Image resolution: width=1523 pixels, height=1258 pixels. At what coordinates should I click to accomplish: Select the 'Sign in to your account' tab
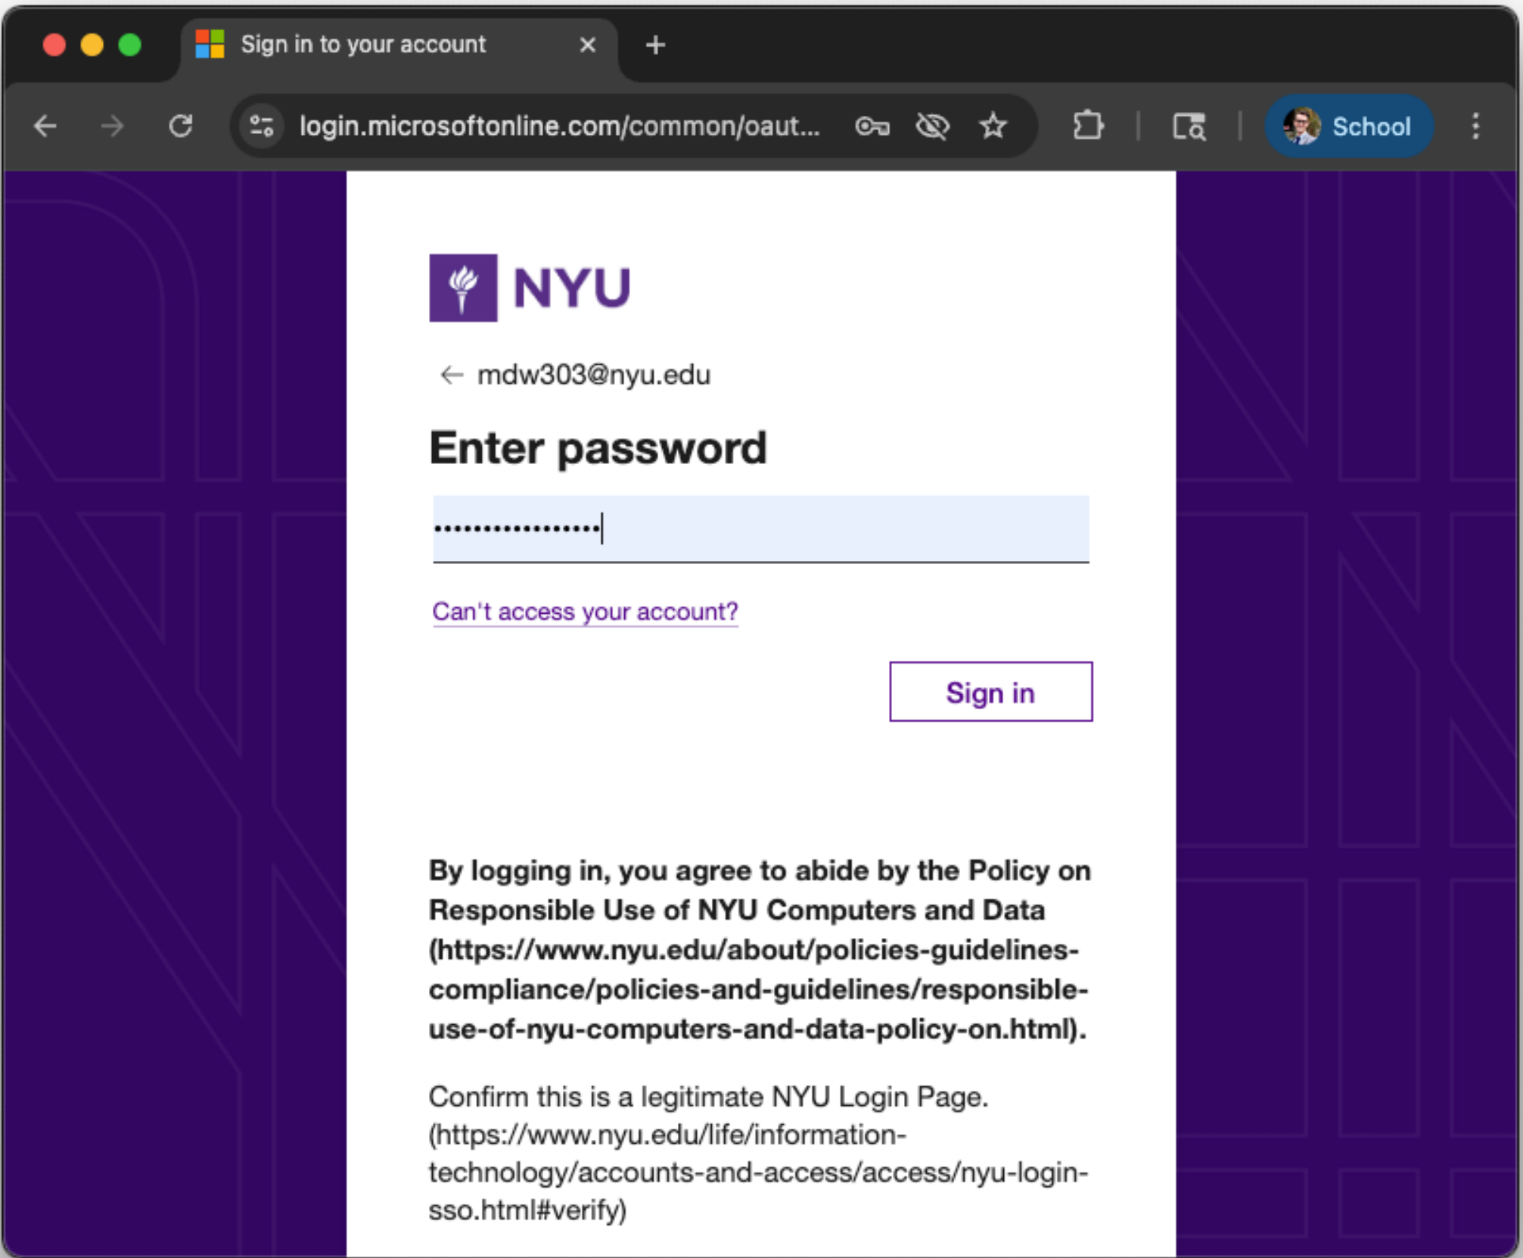[x=363, y=45]
